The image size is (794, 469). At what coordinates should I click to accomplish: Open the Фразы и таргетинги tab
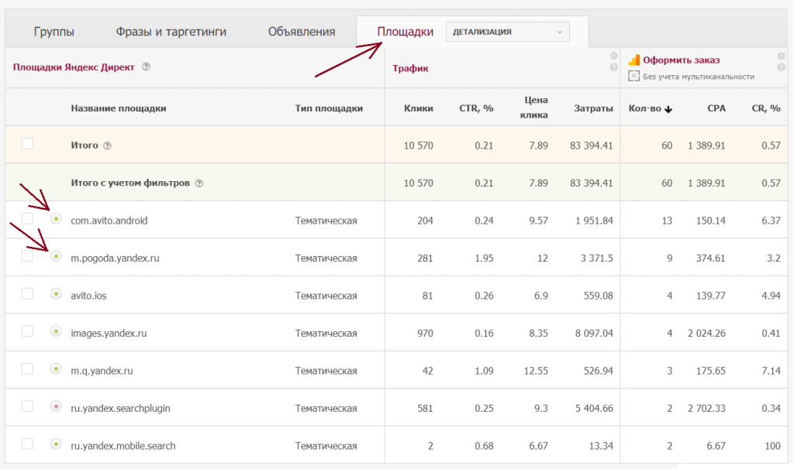pos(171,32)
